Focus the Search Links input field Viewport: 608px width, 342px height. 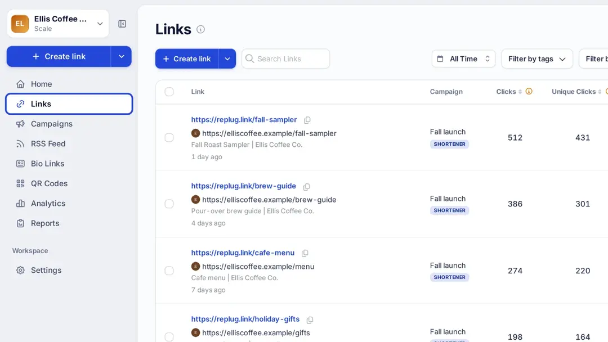(286, 59)
